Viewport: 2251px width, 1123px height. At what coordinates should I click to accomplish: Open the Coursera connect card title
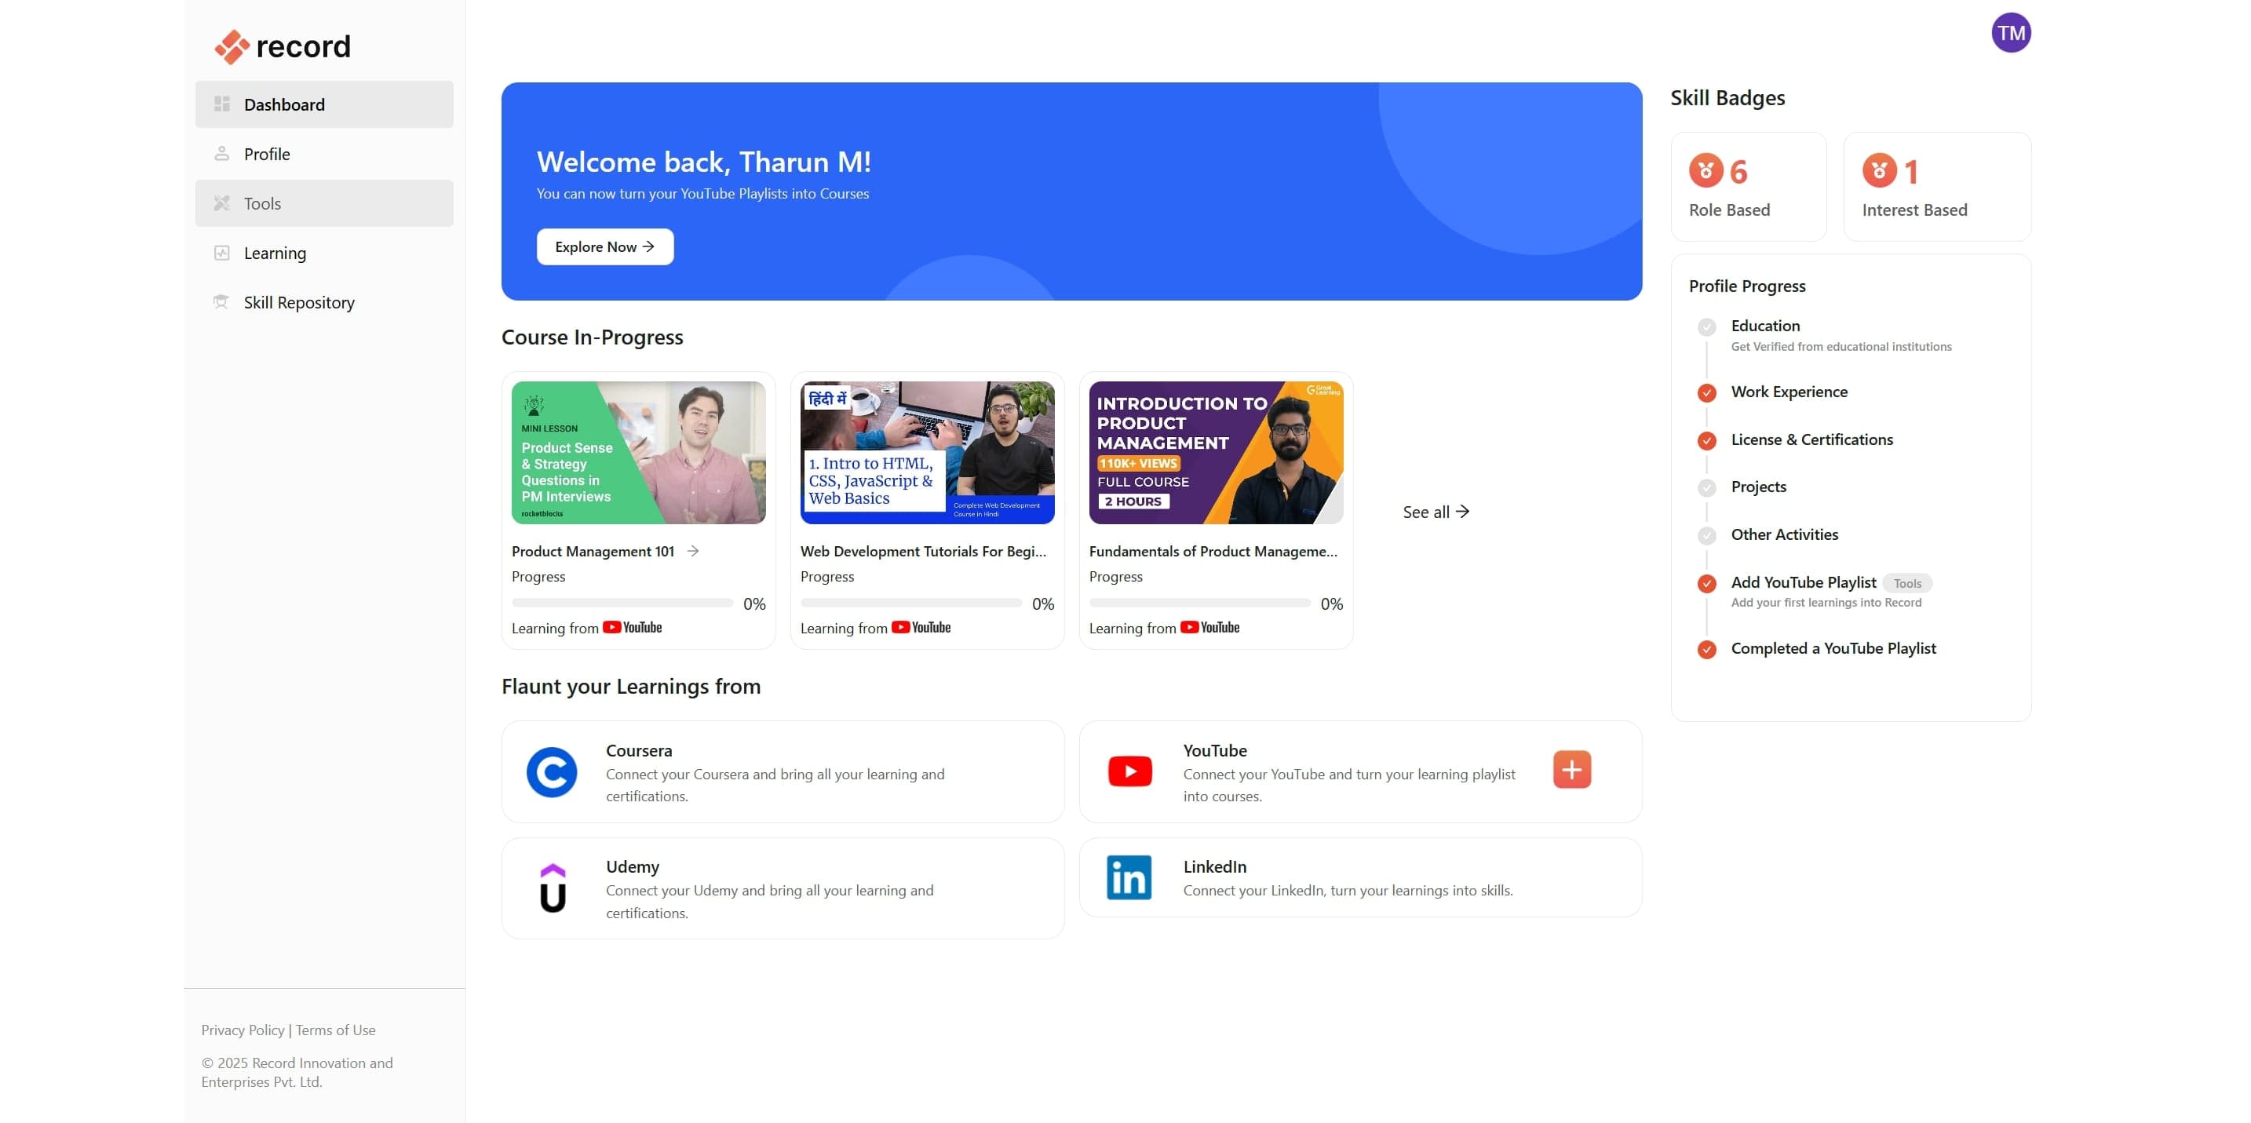coord(639,752)
